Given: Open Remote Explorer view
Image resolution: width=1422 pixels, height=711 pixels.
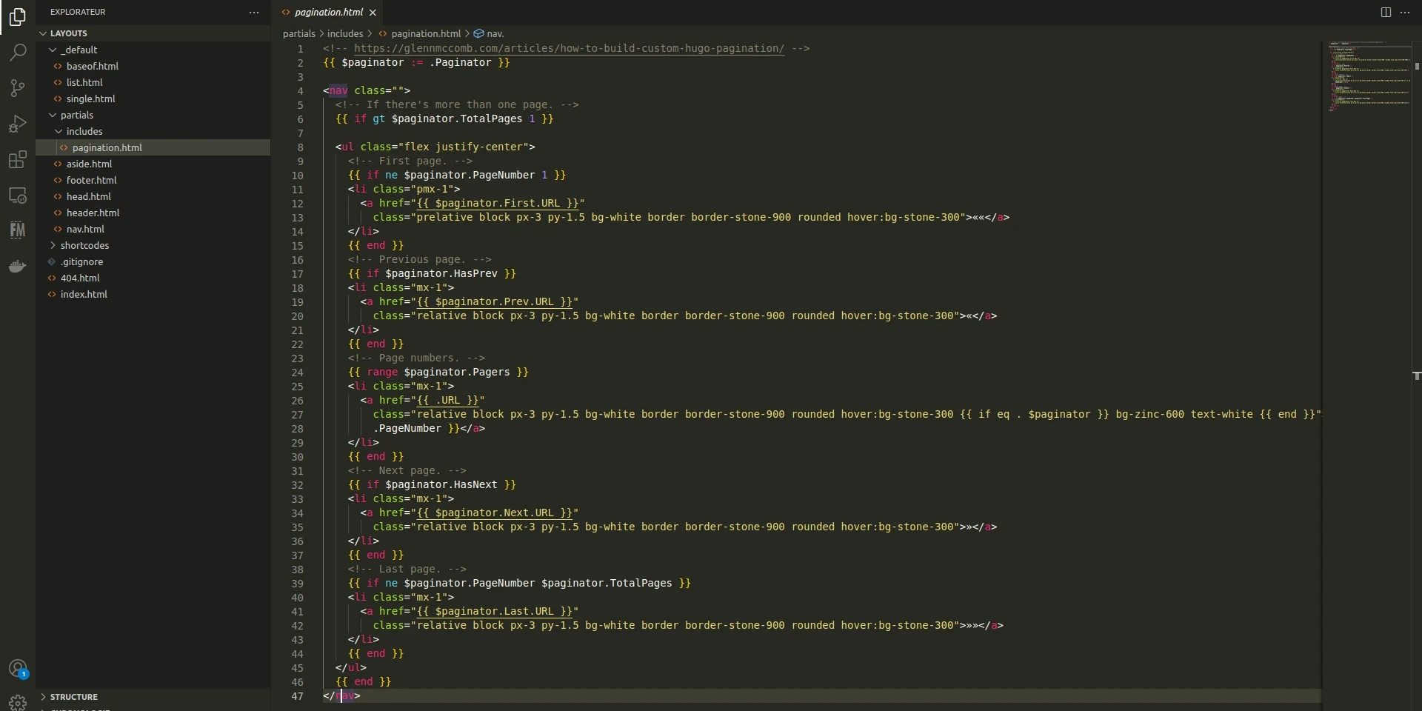Looking at the screenshot, I should tap(18, 196).
